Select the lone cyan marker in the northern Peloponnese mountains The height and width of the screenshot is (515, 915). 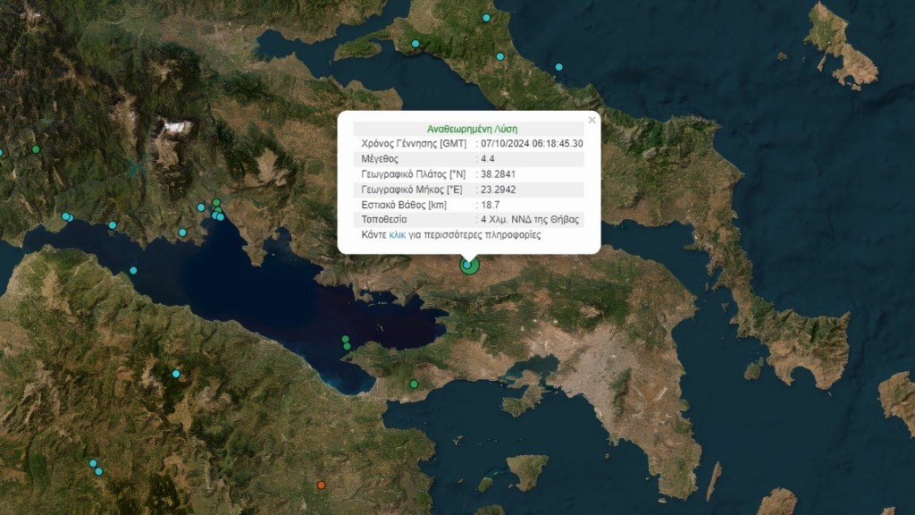click(x=176, y=374)
